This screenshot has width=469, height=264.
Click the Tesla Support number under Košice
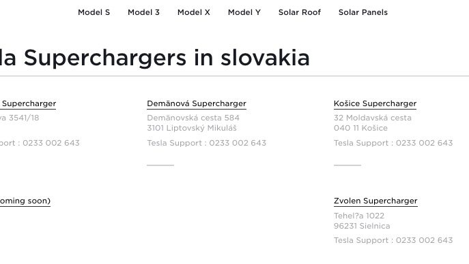pyautogui.click(x=425, y=143)
